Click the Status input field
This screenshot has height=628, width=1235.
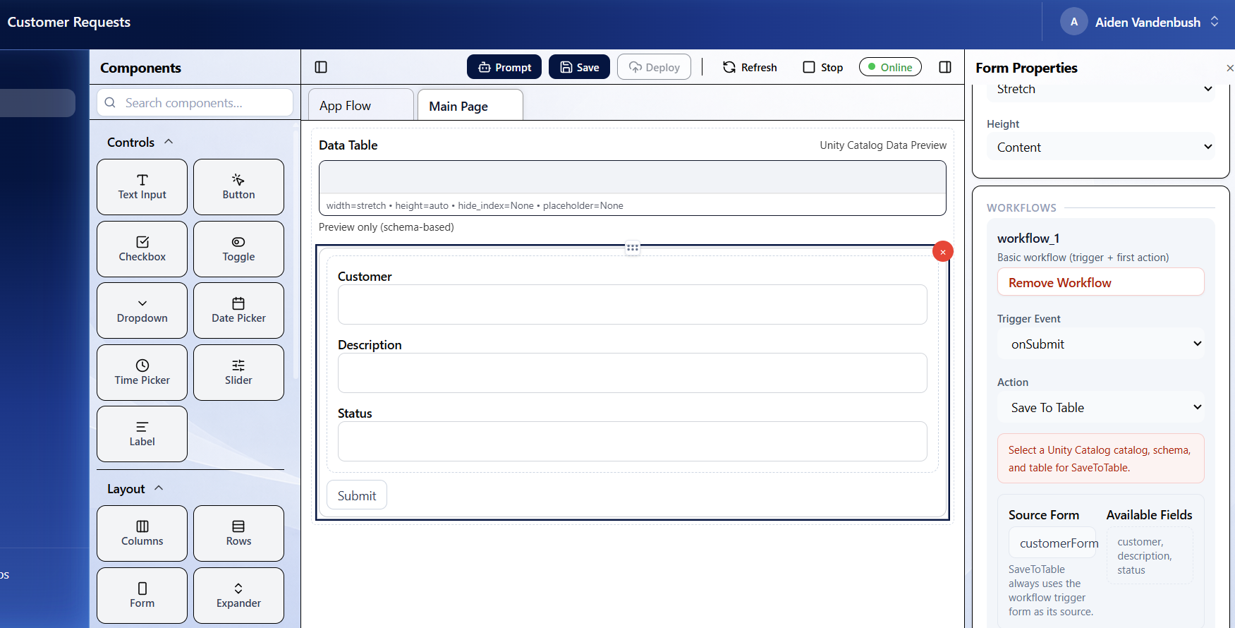tap(632, 441)
